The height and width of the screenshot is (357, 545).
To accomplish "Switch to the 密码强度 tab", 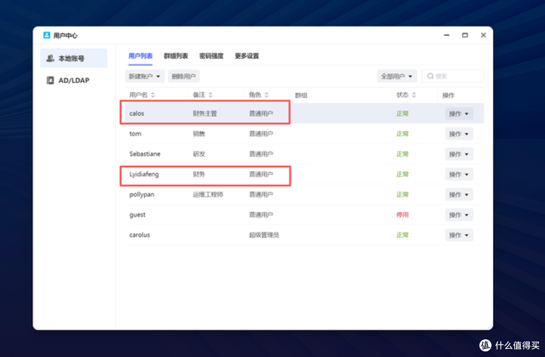I will click(211, 56).
